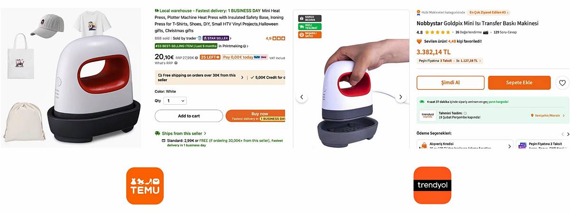This screenshot has width=570, height=213.
Task: Click the Trendyol Express delivery logo
Action: point(427,115)
